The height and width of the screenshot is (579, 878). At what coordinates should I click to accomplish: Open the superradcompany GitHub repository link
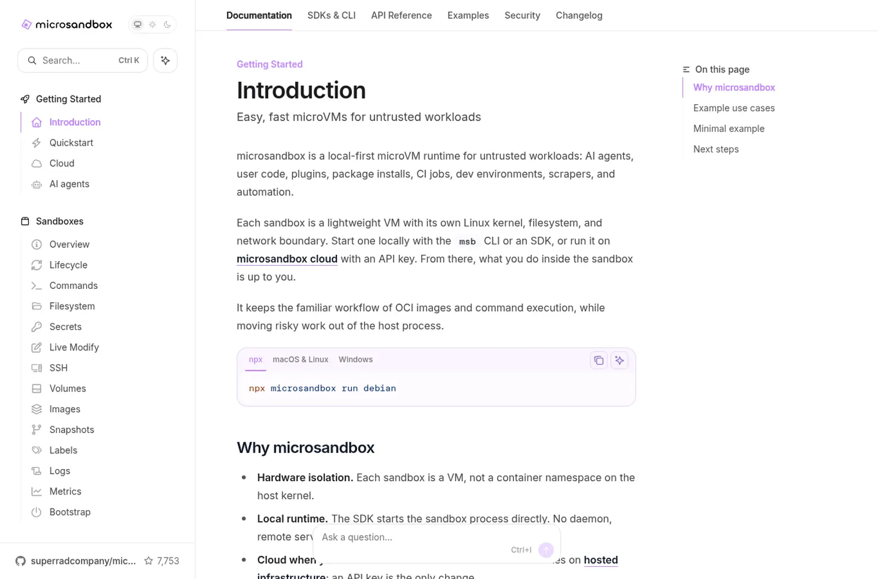(76, 561)
